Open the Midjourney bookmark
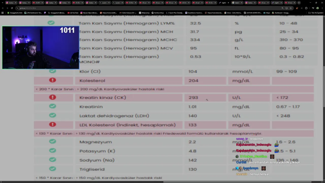The height and width of the screenshot is (183, 325). click(144, 13)
